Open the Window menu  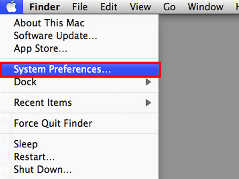click(x=205, y=7)
